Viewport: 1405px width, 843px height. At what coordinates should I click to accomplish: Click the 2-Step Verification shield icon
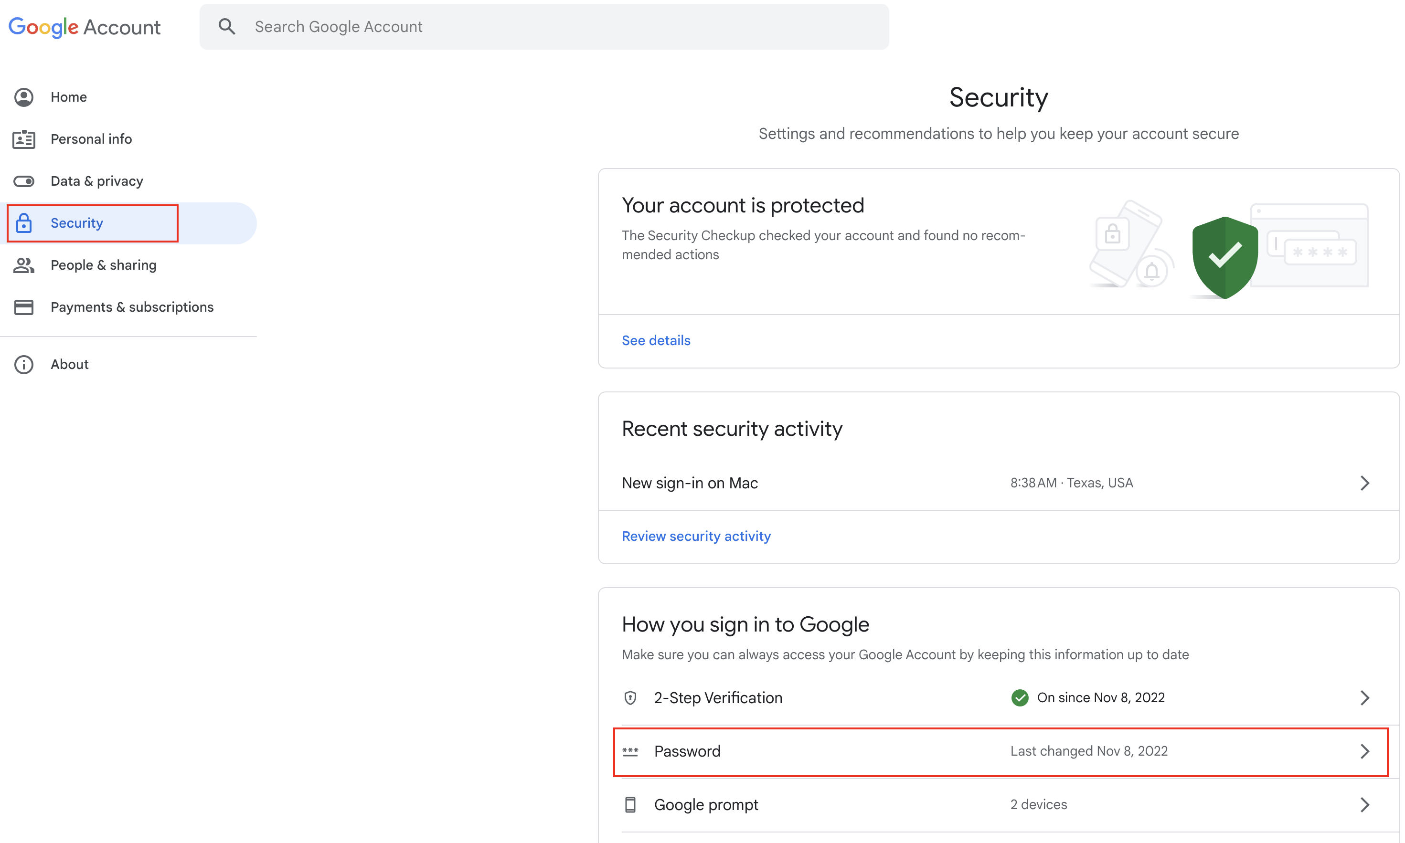[x=630, y=697]
